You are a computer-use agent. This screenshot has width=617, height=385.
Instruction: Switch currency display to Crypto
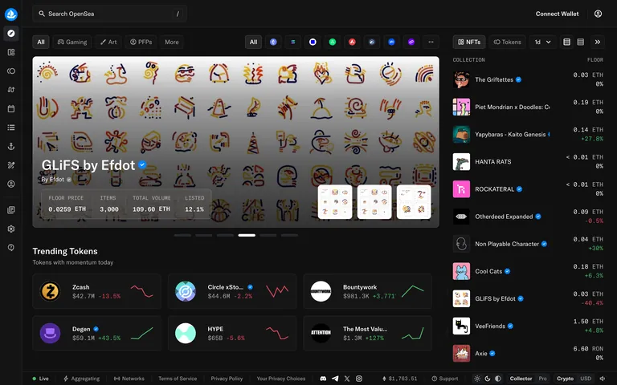(565, 379)
